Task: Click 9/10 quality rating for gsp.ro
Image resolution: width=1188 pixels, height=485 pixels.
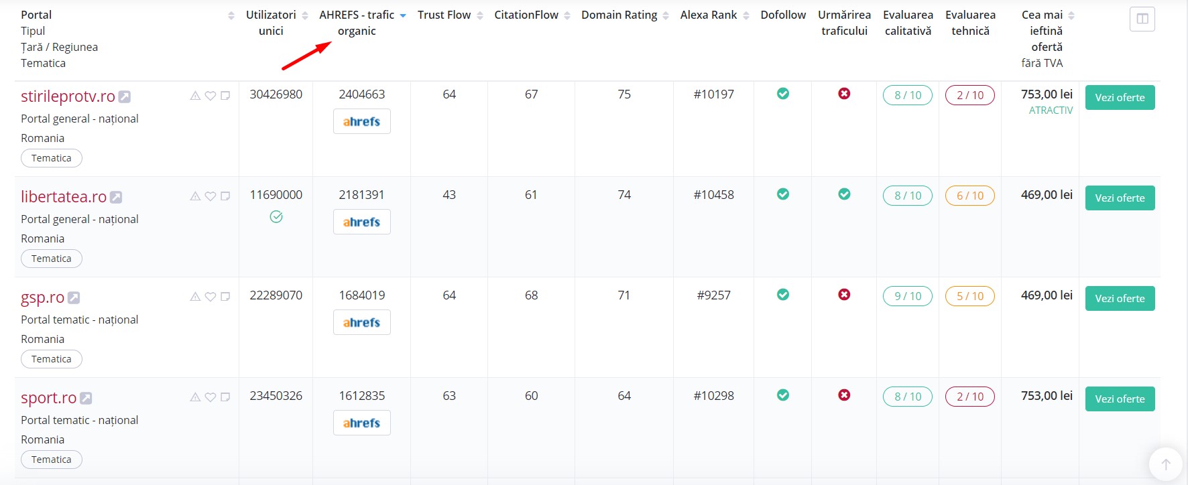Action: (x=908, y=296)
